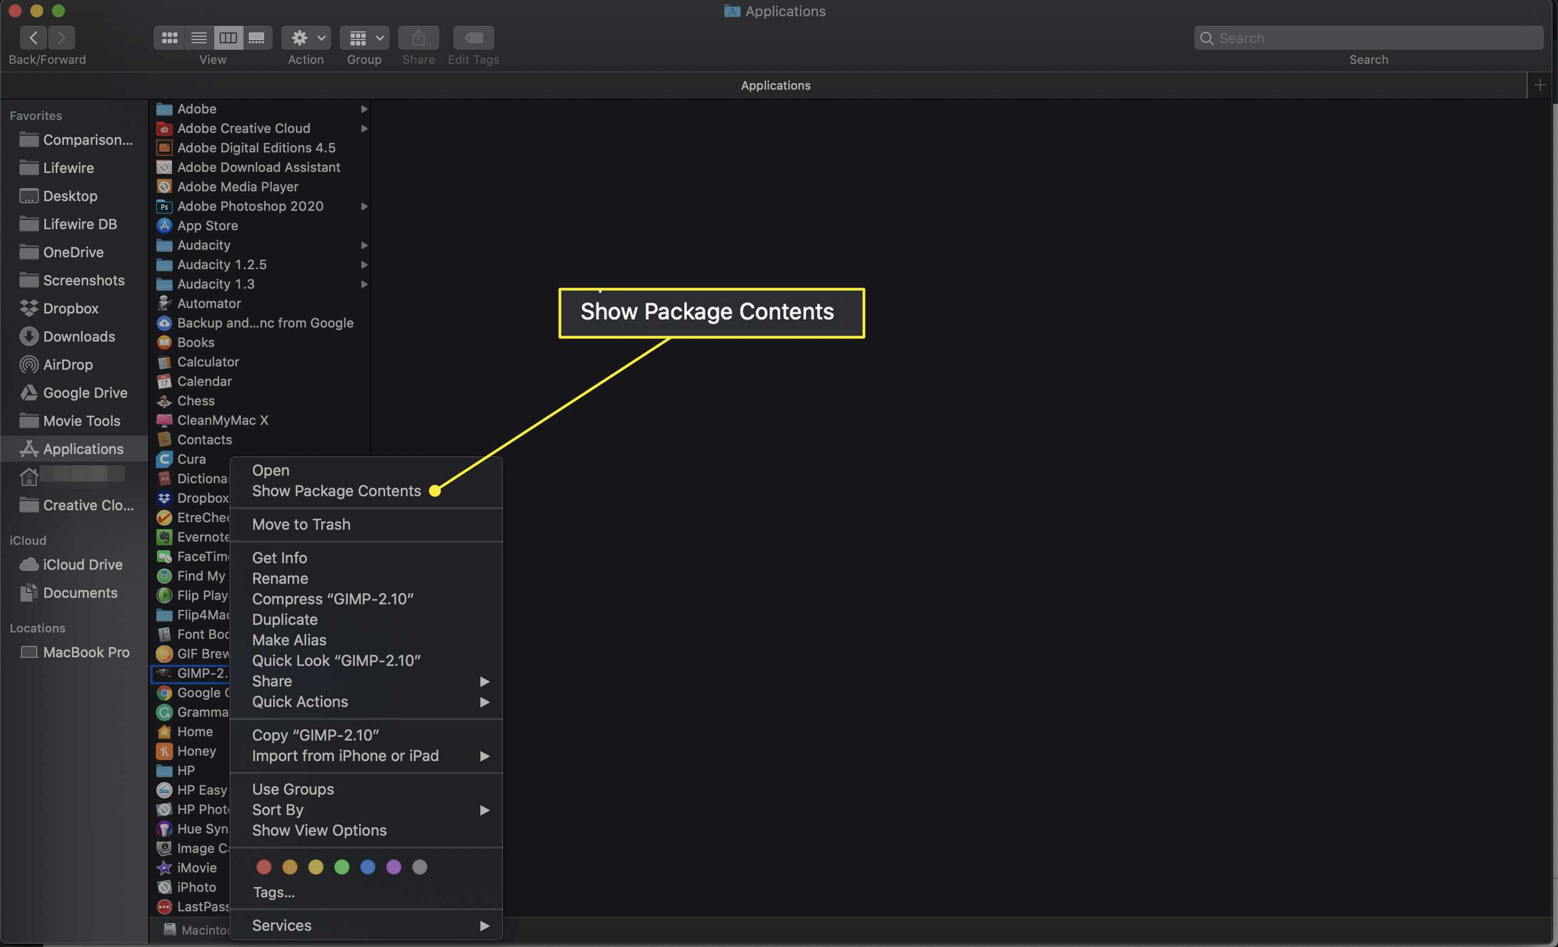The height and width of the screenshot is (947, 1558).
Task: Choose Tags… in the context menu
Action: coord(366,892)
